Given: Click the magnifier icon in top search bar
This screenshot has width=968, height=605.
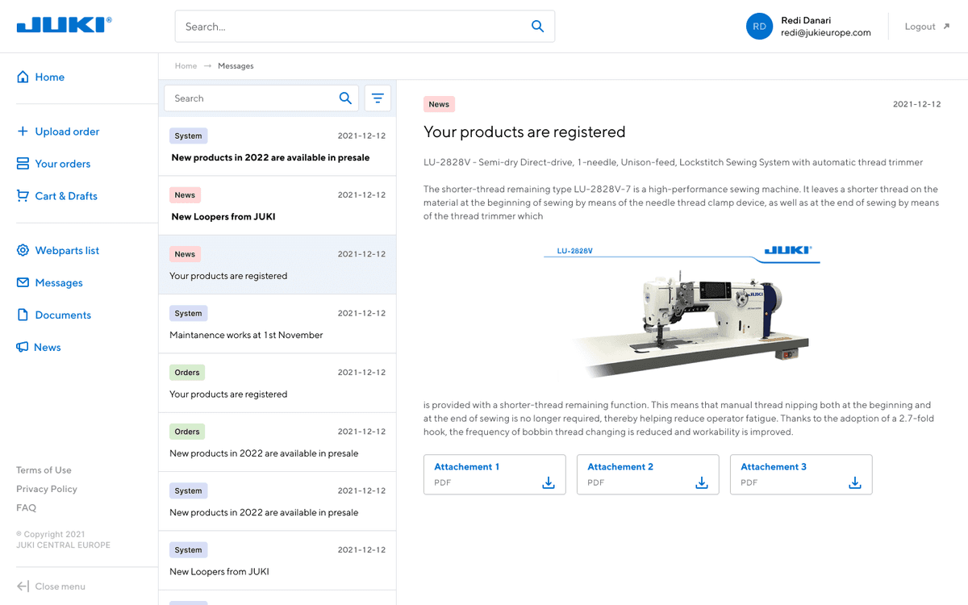Looking at the screenshot, I should [537, 27].
